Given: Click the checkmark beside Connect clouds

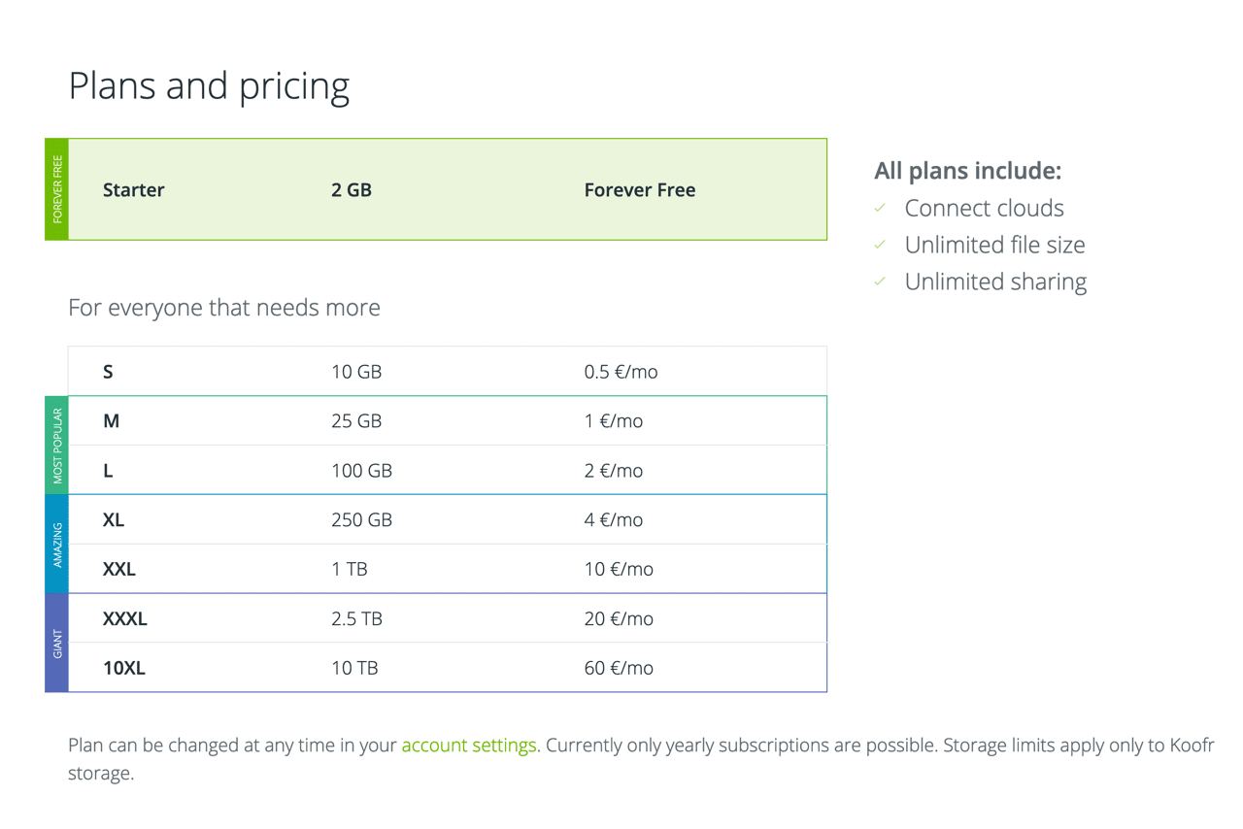Looking at the screenshot, I should (880, 208).
